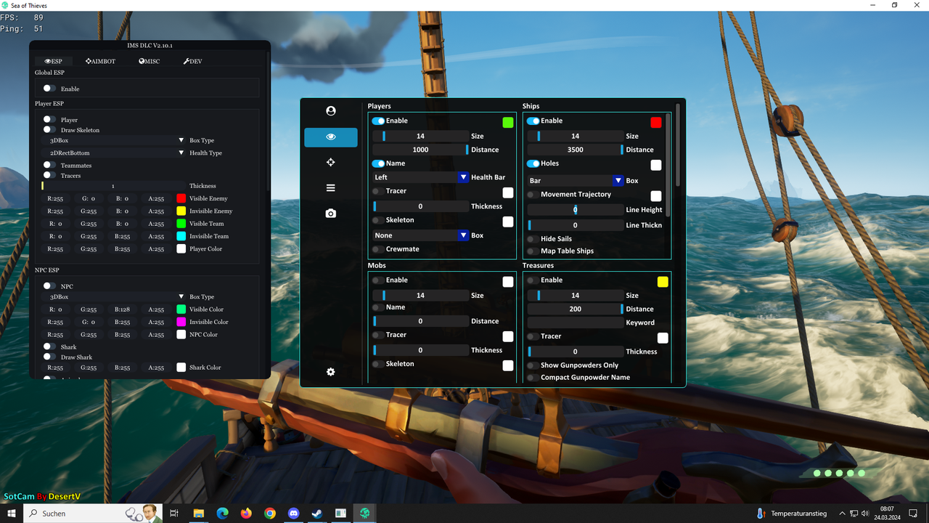Disable the Players Enable toggle
Image resolution: width=929 pixels, height=523 pixels.
click(378, 121)
